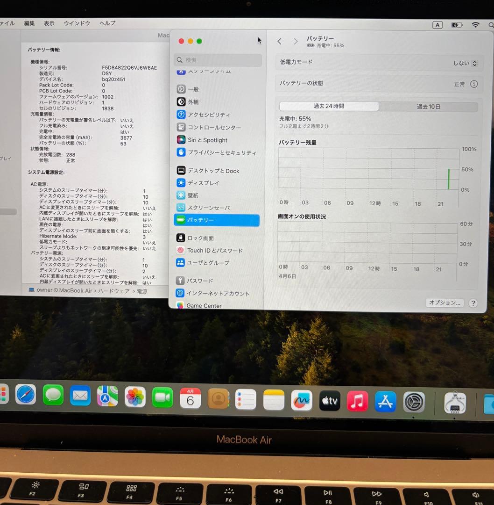The image size is (494, 505).
Task: Open Reminders app in Dock
Action: click(246, 399)
